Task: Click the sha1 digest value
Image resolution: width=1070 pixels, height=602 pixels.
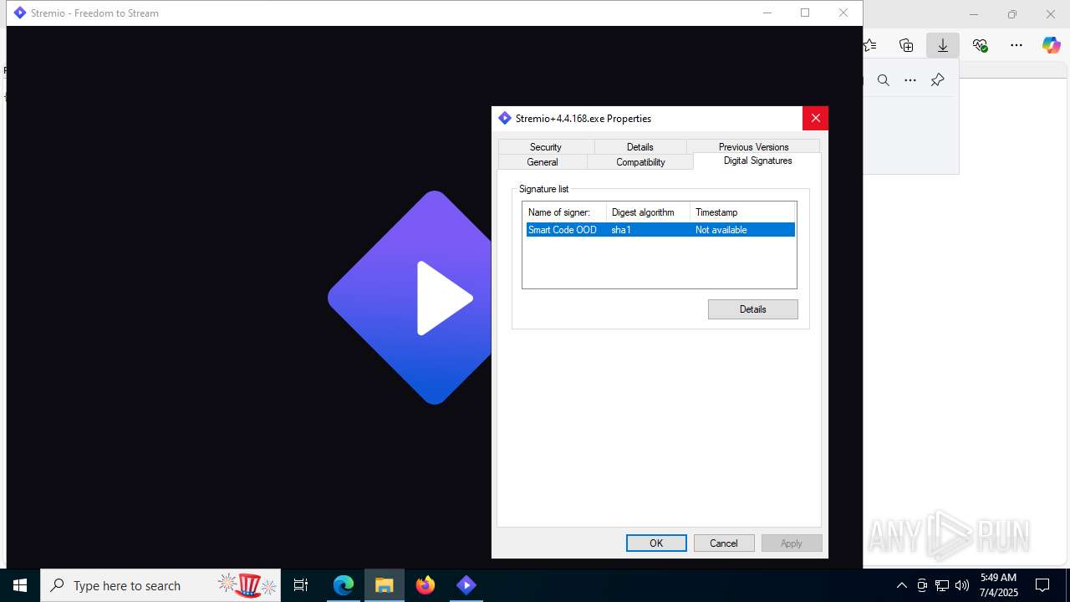Action: pyautogui.click(x=621, y=230)
